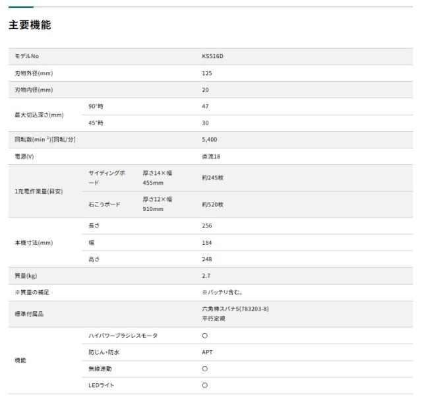Click the circle mark for ハイパワーブラシレスモータ

(x=205, y=336)
